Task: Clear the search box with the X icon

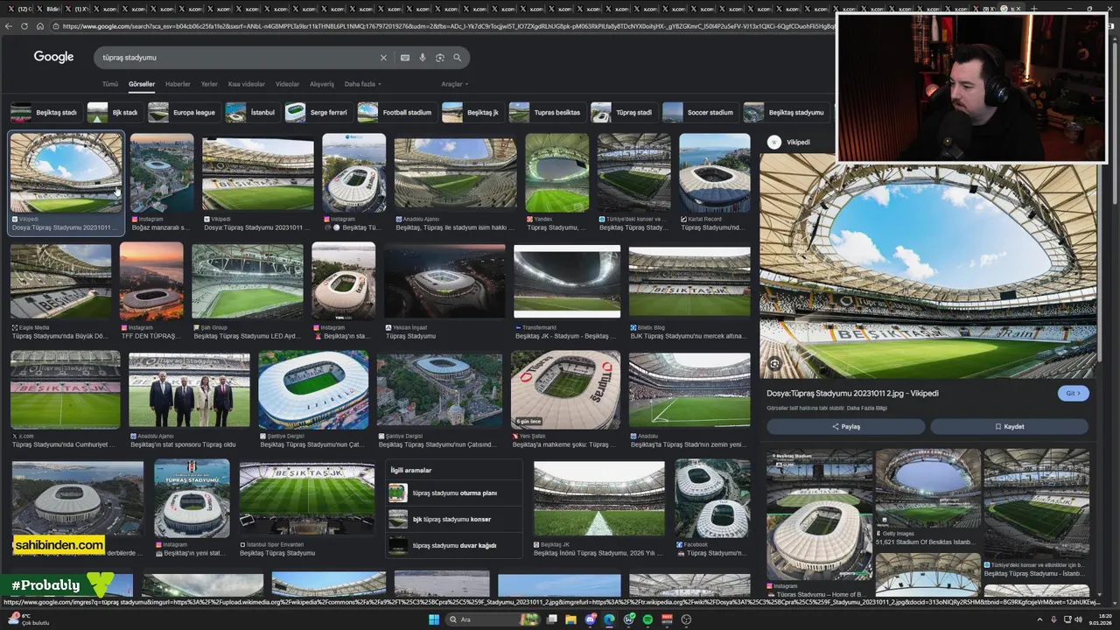Action: (382, 58)
